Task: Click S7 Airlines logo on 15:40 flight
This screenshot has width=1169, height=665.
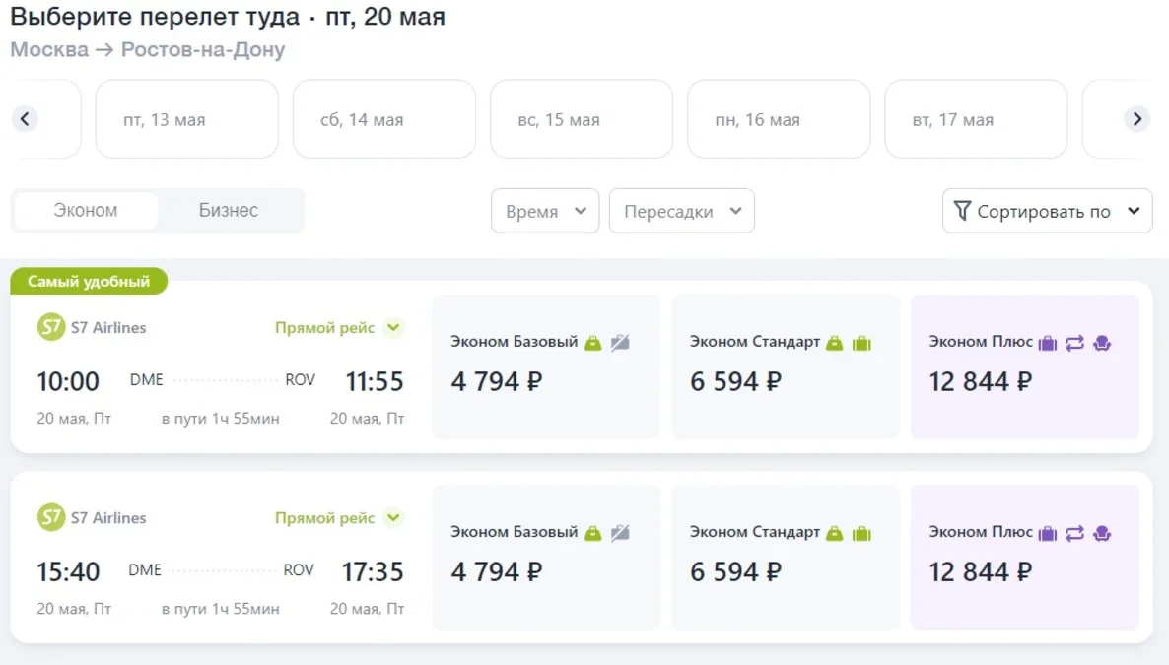Action: 50,517
